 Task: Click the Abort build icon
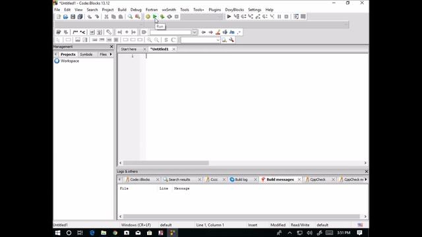coord(177,16)
